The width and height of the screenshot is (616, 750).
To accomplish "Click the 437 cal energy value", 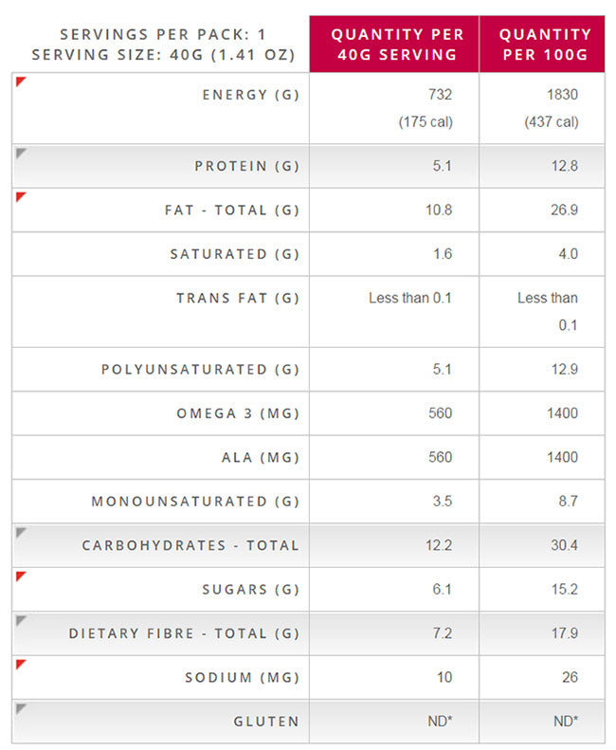I will tap(552, 122).
